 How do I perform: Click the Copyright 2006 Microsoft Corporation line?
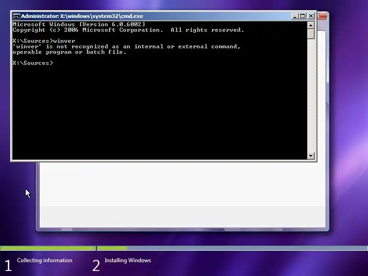(x=128, y=30)
